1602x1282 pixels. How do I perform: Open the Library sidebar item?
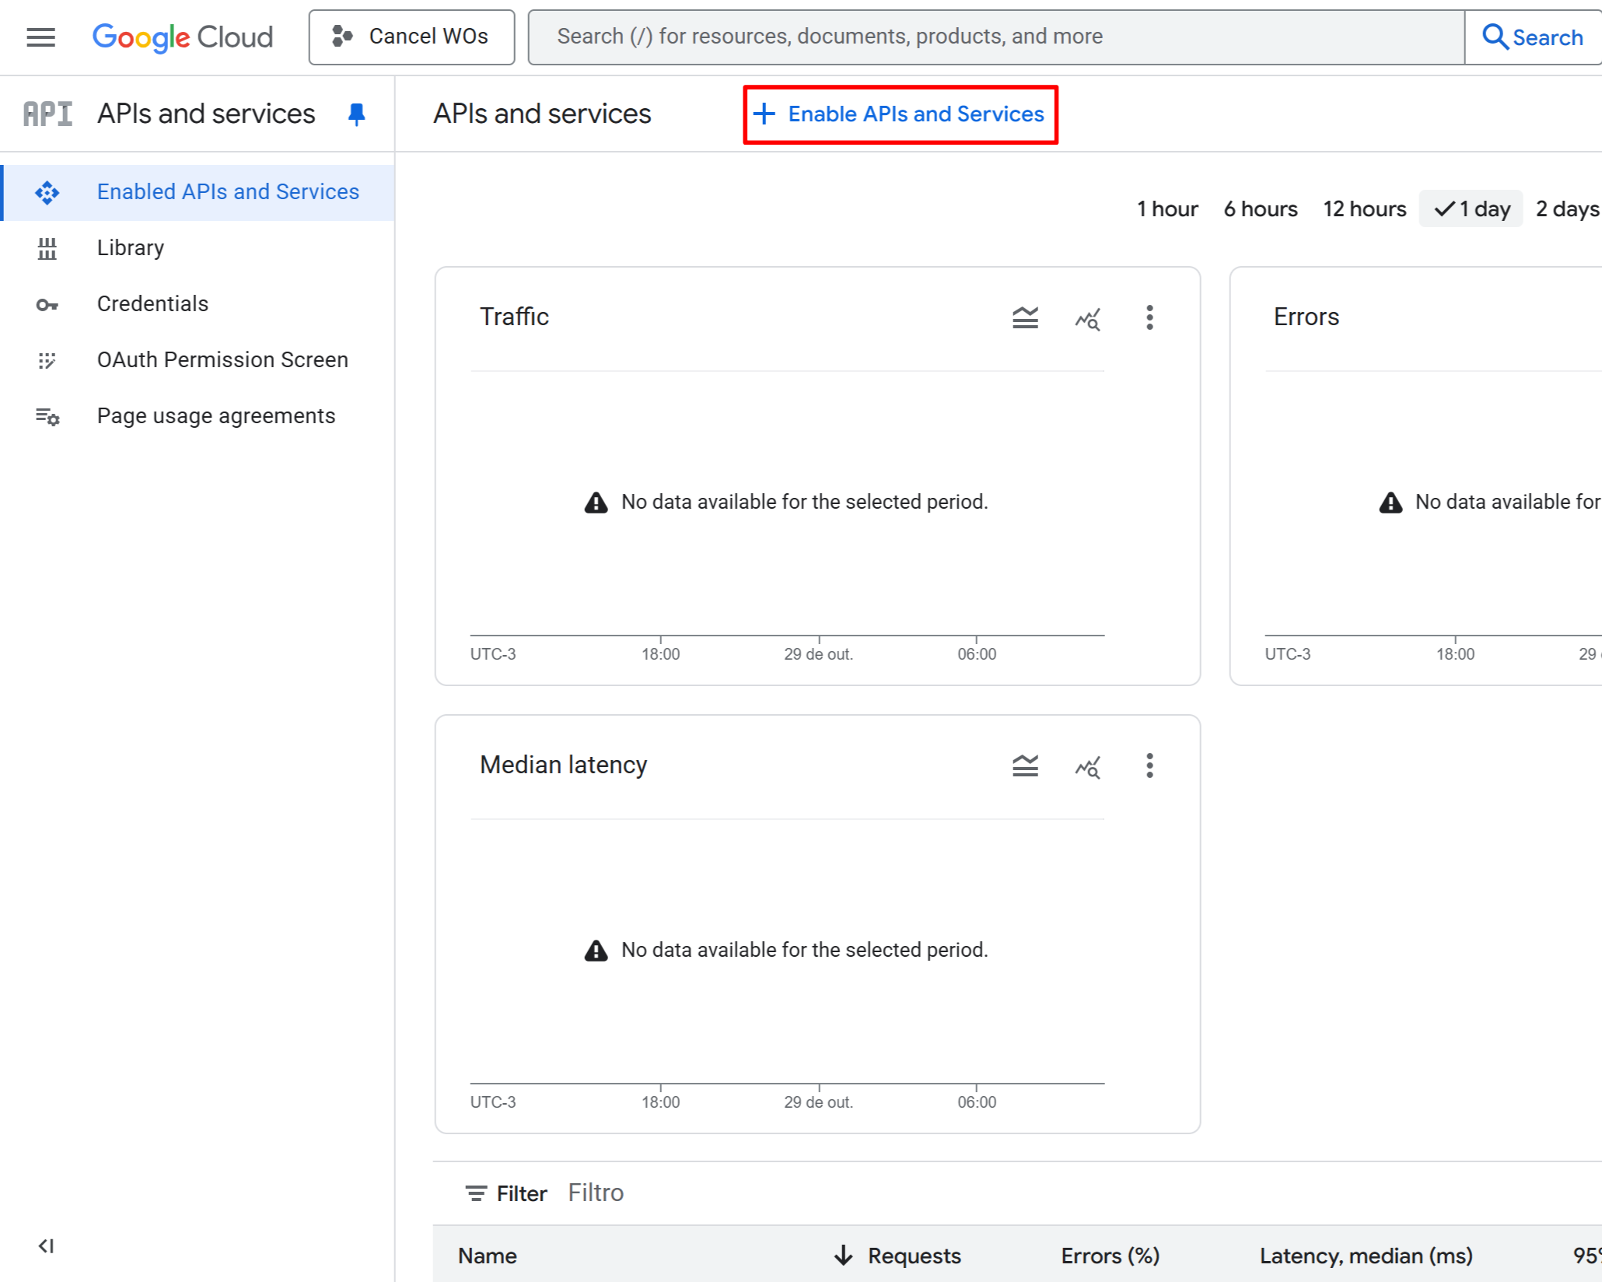click(x=130, y=248)
